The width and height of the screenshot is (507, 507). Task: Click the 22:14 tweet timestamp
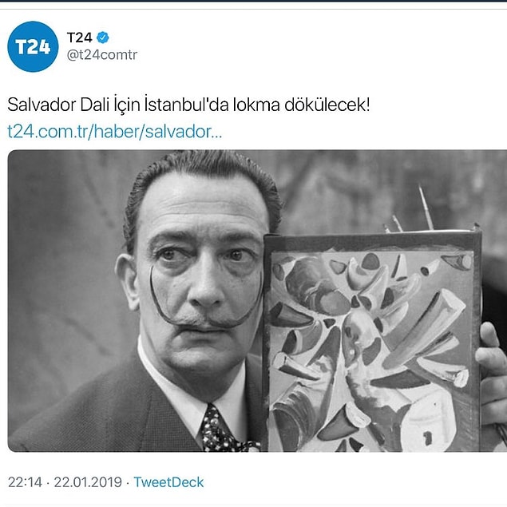25,482
